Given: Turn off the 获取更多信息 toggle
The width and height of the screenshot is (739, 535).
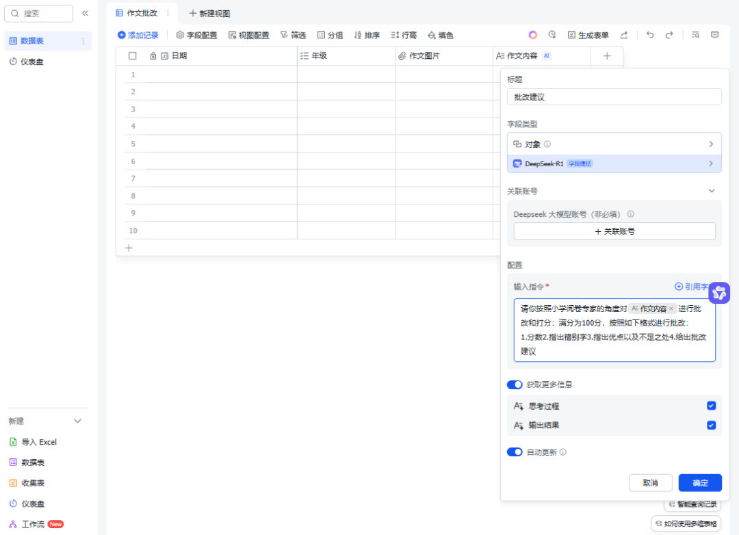Looking at the screenshot, I should pyautogui.click(x=515, y=384).
